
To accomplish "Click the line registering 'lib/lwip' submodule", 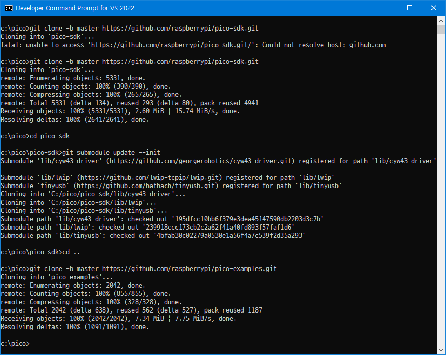I will point(167,177).
